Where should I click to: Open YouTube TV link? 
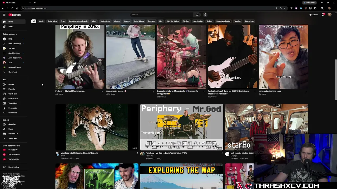14,150
